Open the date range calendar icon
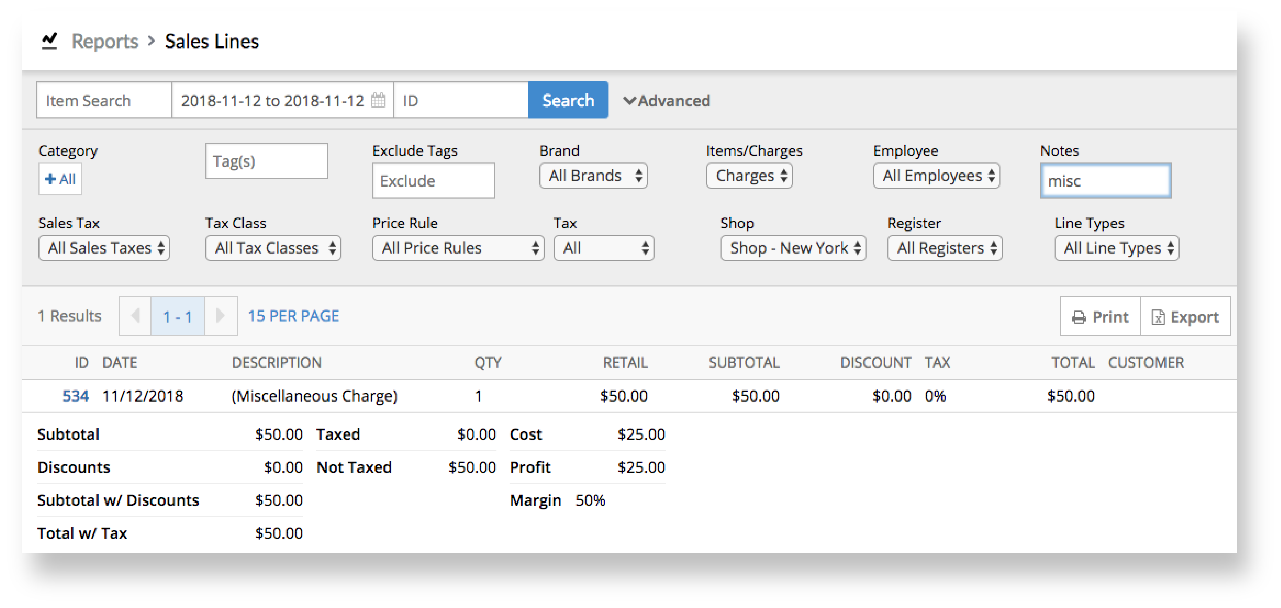Viewport: 1281px width, 608px height. click(x=378, y=100)
